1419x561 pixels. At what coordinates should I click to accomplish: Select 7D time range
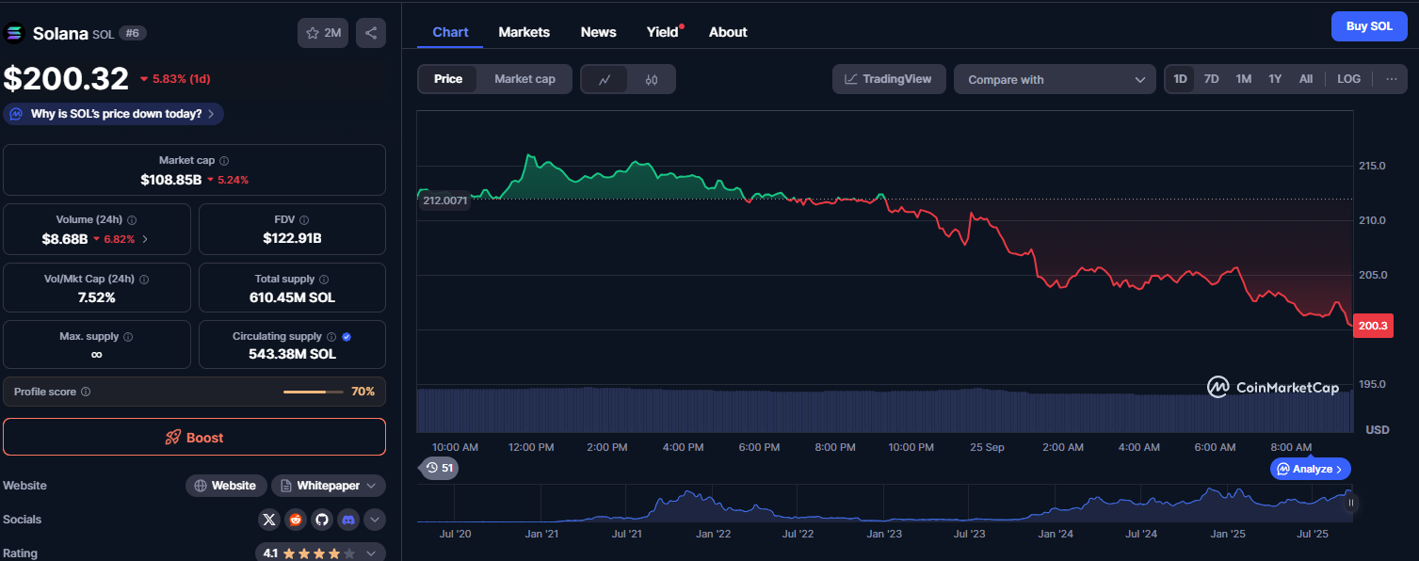pos(1212,79)
